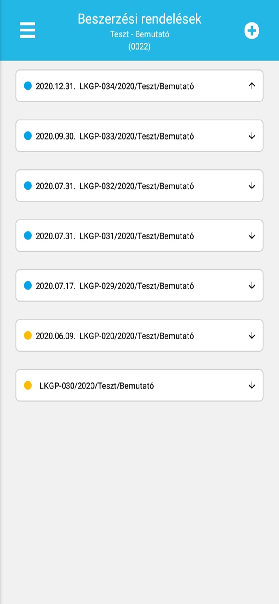Viewport: 279px width, 604px height.
Task: Expand the LKGP-031 order down arrow
Action: (x=252, y=236)
